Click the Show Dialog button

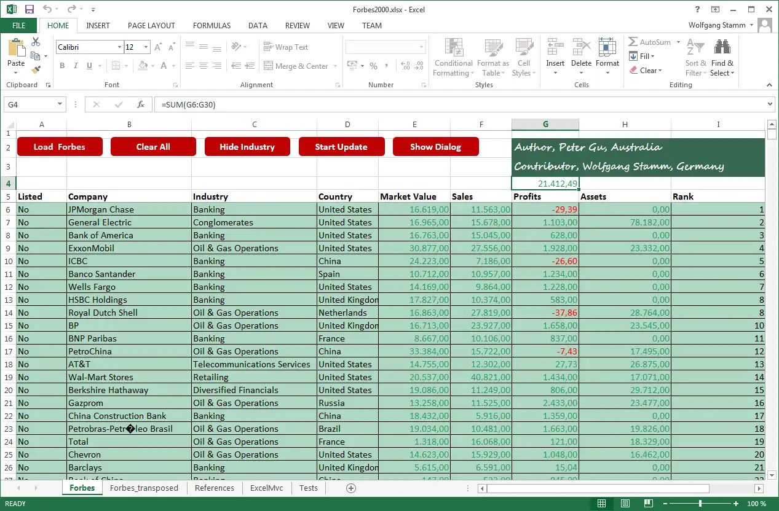[435, 147]
